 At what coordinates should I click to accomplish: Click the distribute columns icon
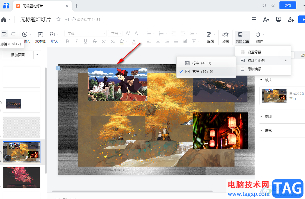tap(185, 41)
